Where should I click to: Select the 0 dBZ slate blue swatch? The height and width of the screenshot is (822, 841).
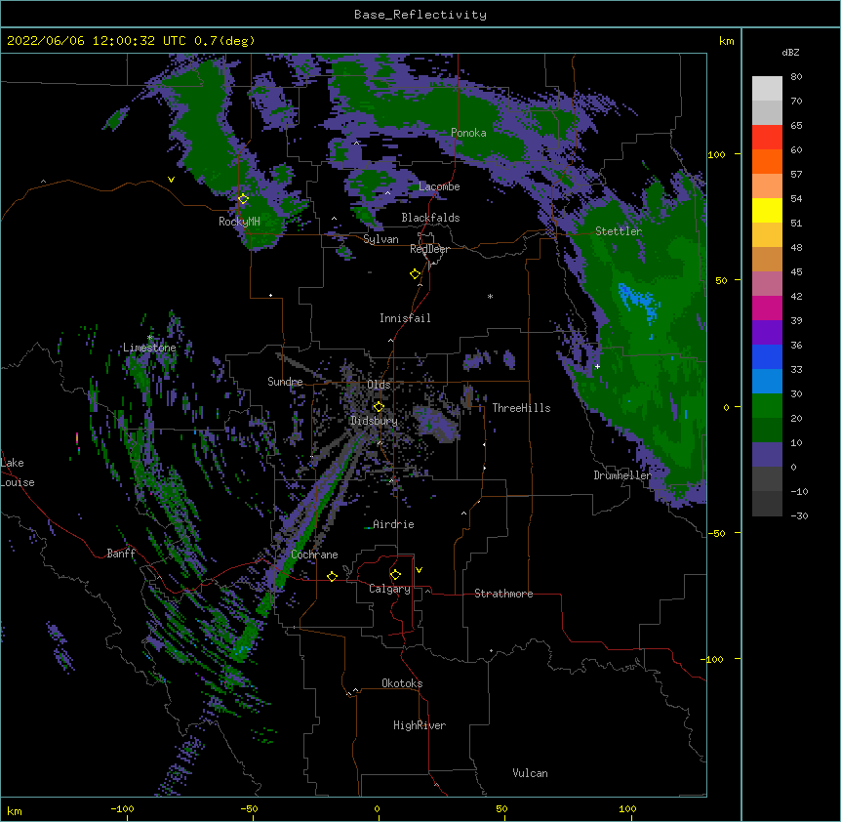(767, 455)
